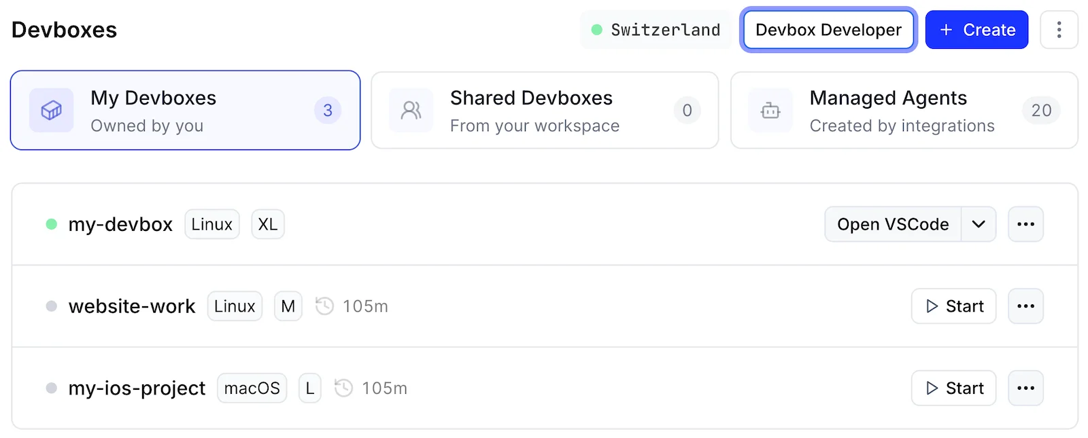Open more options for website-work
The image size is (1088, 438).
click(1025, 306)
